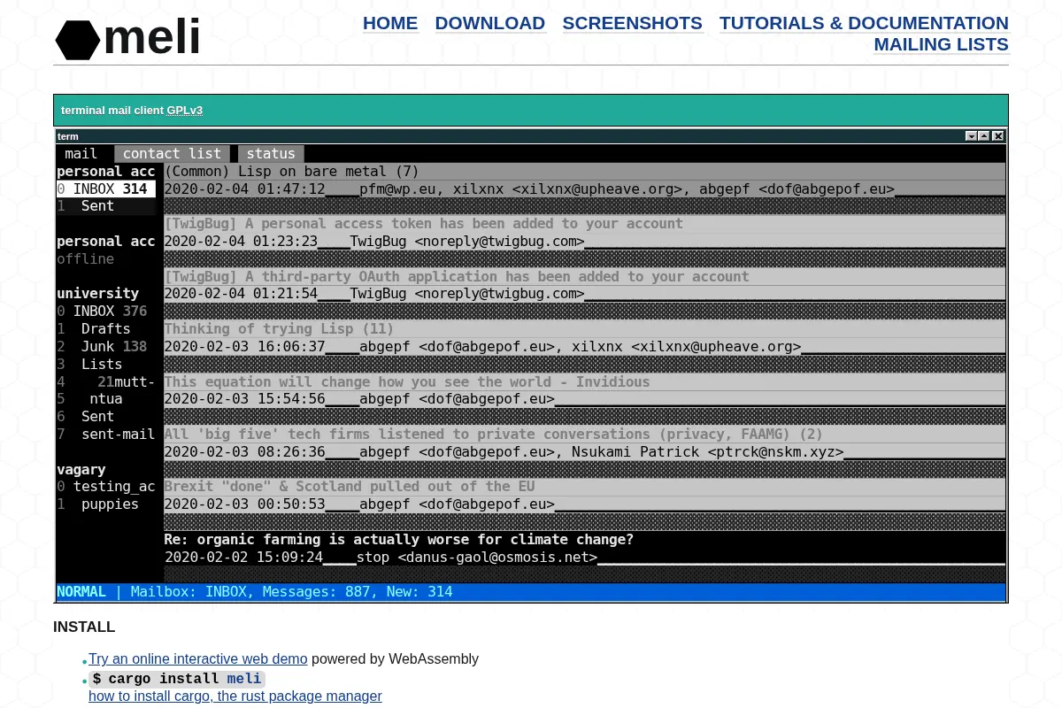Switch to the status tab
This screenshot has height=708, width=1062.
271,154
